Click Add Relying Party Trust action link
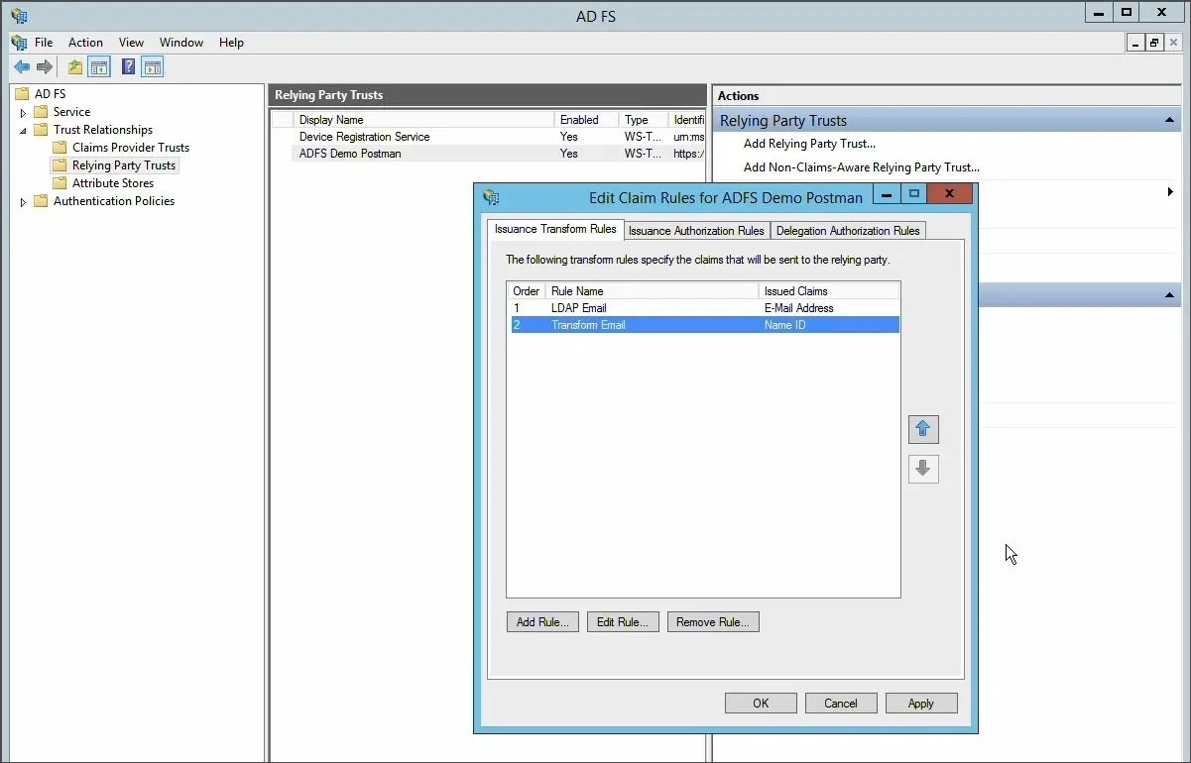Viewport: 1191px width, 763px height. pos(809,144)
